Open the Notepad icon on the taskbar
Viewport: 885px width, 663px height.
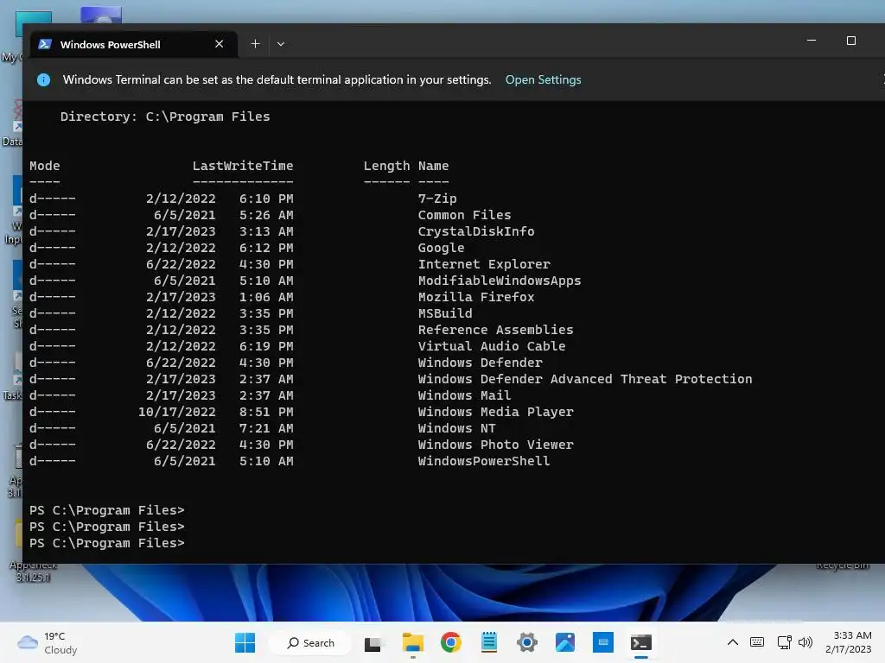[x=489, y=642]
